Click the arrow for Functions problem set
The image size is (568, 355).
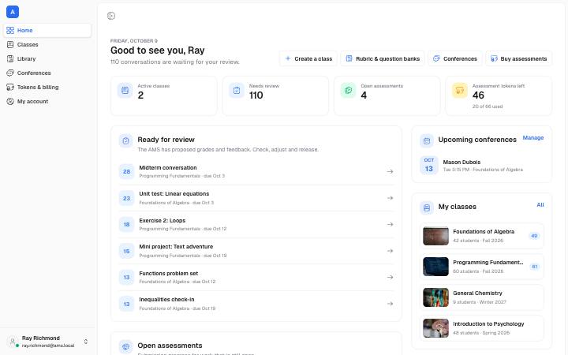(390, 277)
